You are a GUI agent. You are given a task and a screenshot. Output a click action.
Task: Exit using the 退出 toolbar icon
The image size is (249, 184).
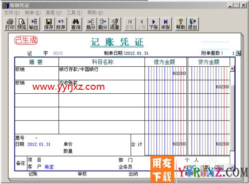pyautogui.click(x=193, y=24)
